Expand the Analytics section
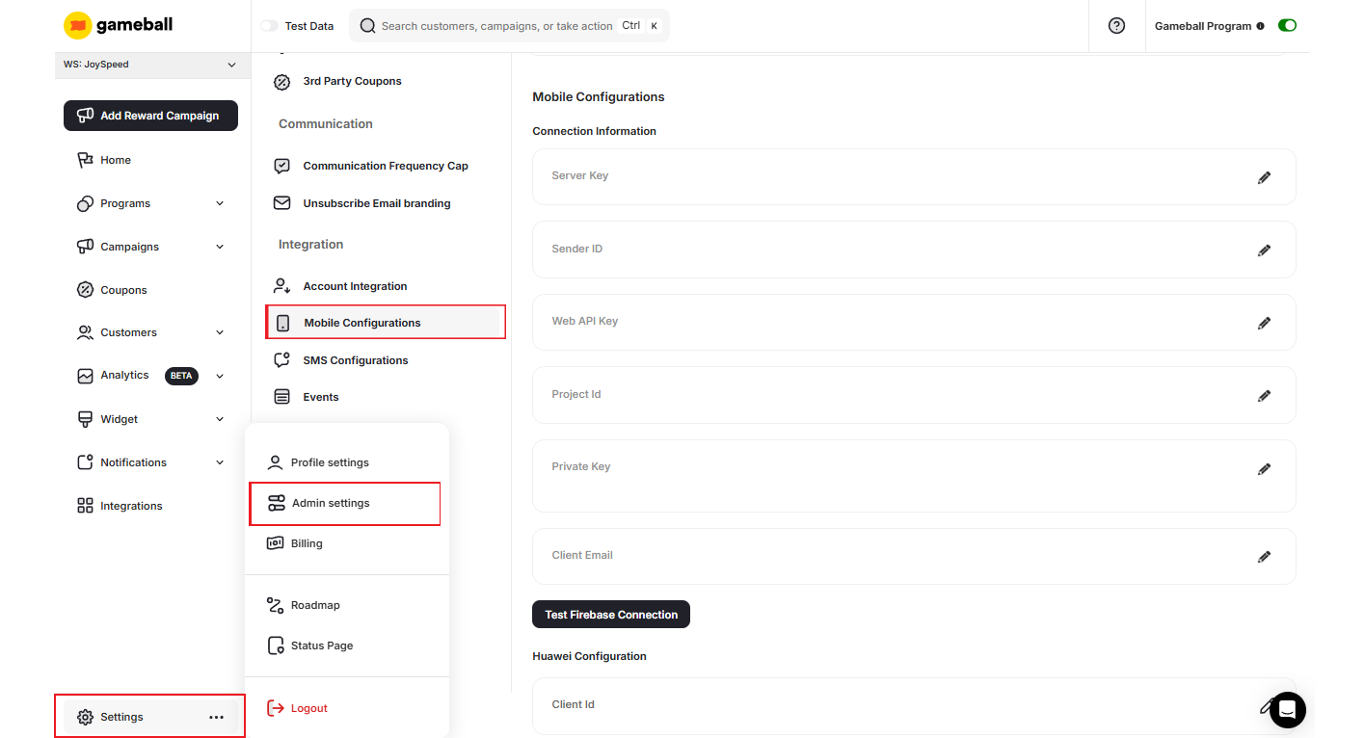This screenshot has width=1365, height=738. (x=220, y=376)
